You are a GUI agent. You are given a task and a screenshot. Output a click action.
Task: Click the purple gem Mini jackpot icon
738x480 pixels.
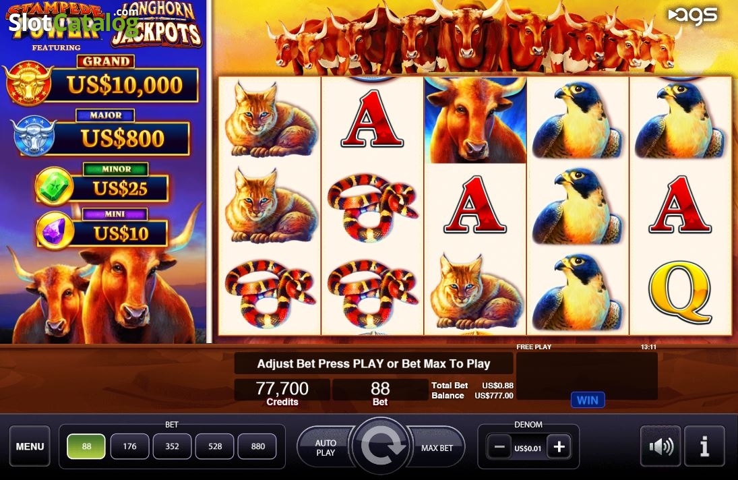(x=55, y=230)
